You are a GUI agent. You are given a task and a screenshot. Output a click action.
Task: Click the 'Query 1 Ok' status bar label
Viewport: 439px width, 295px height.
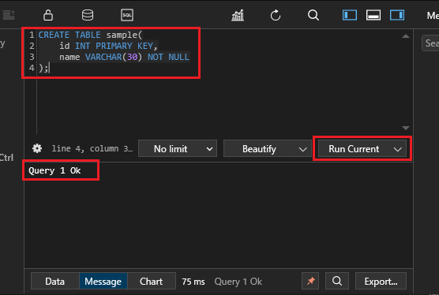(238, 282)
